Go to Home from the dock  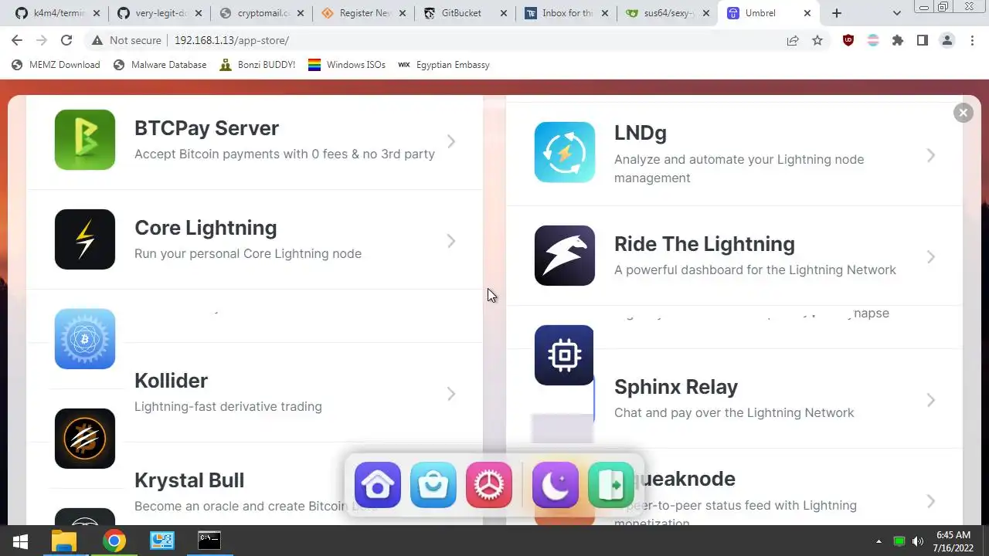point(378,485)
